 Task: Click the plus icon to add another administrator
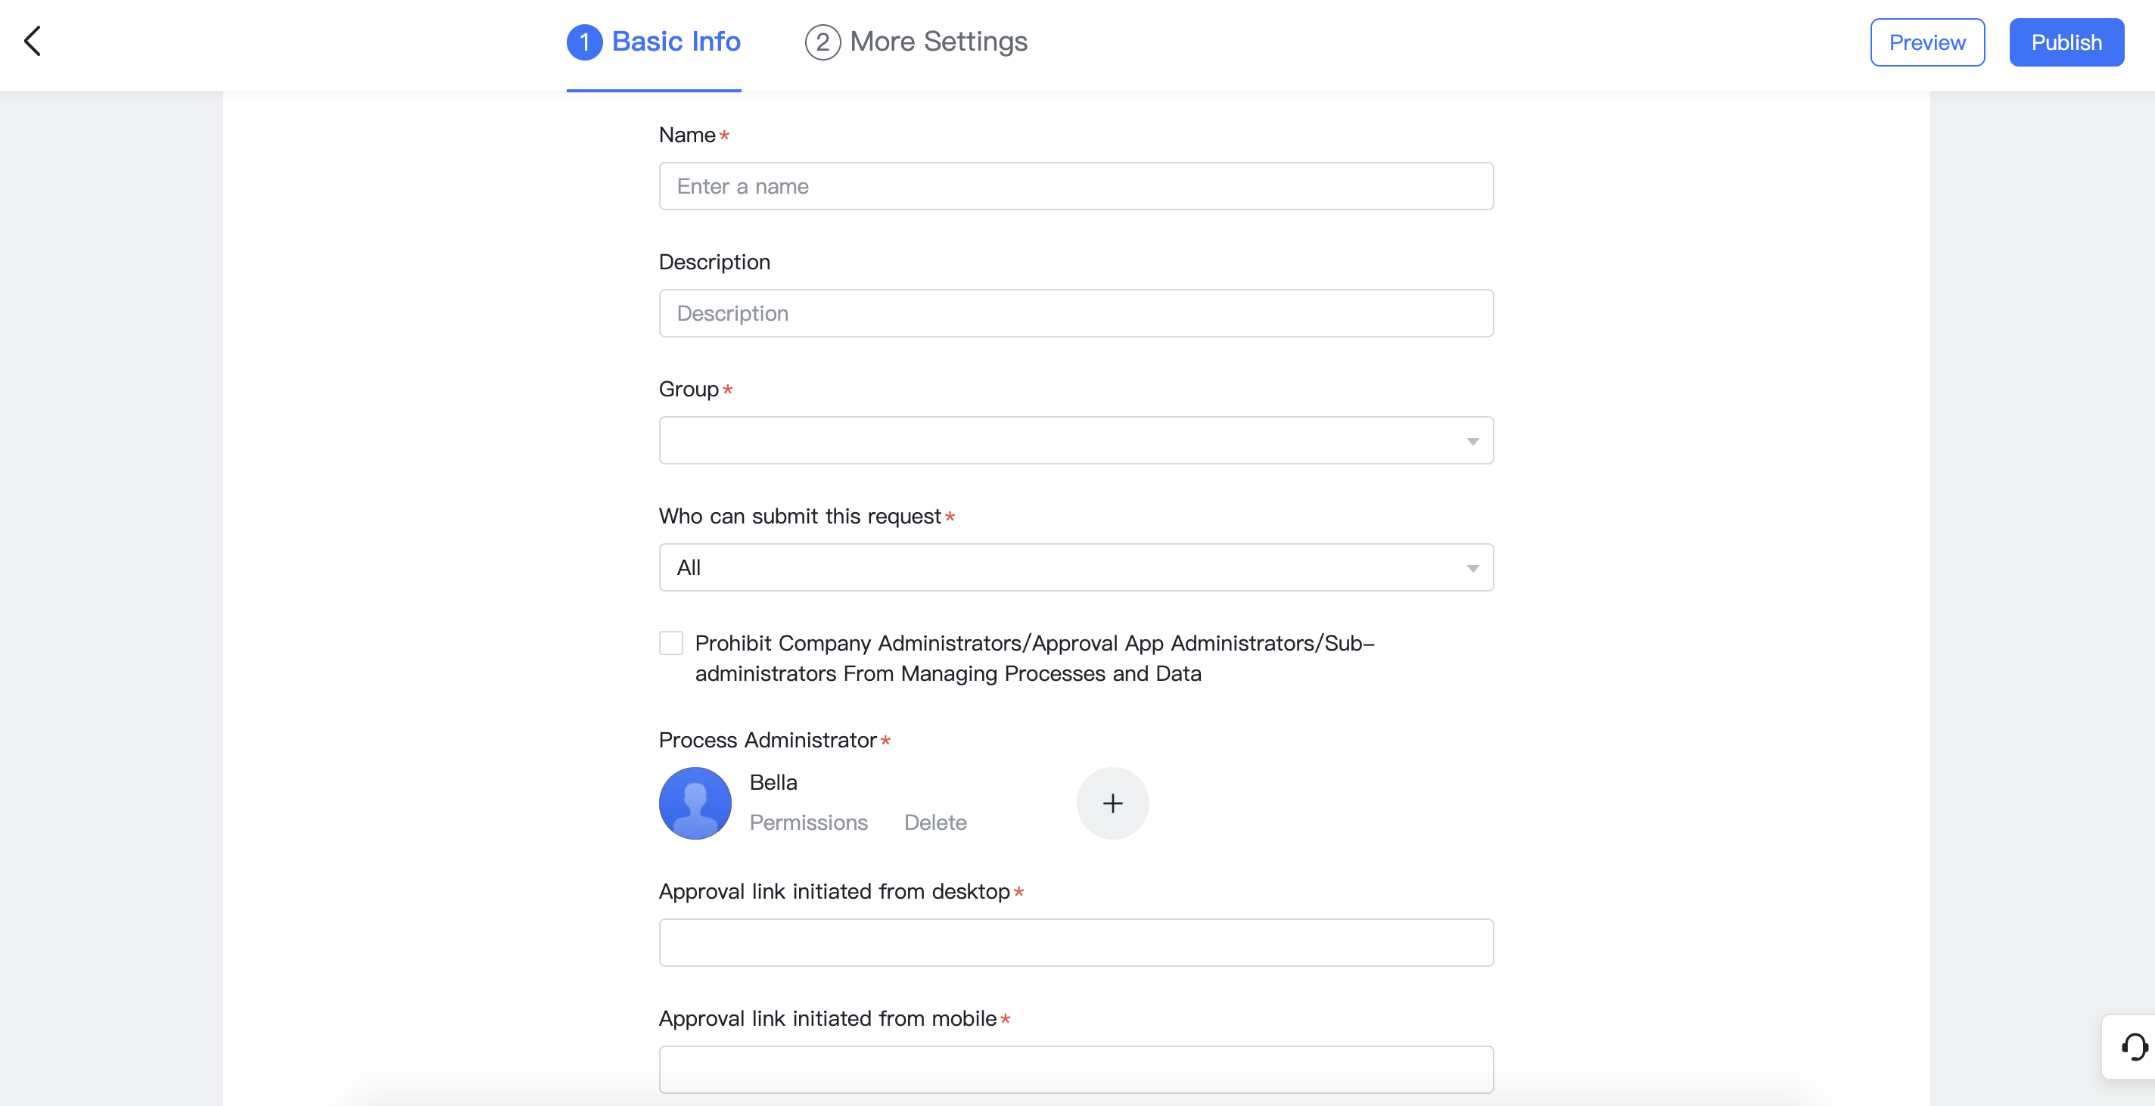(1112, 803)
